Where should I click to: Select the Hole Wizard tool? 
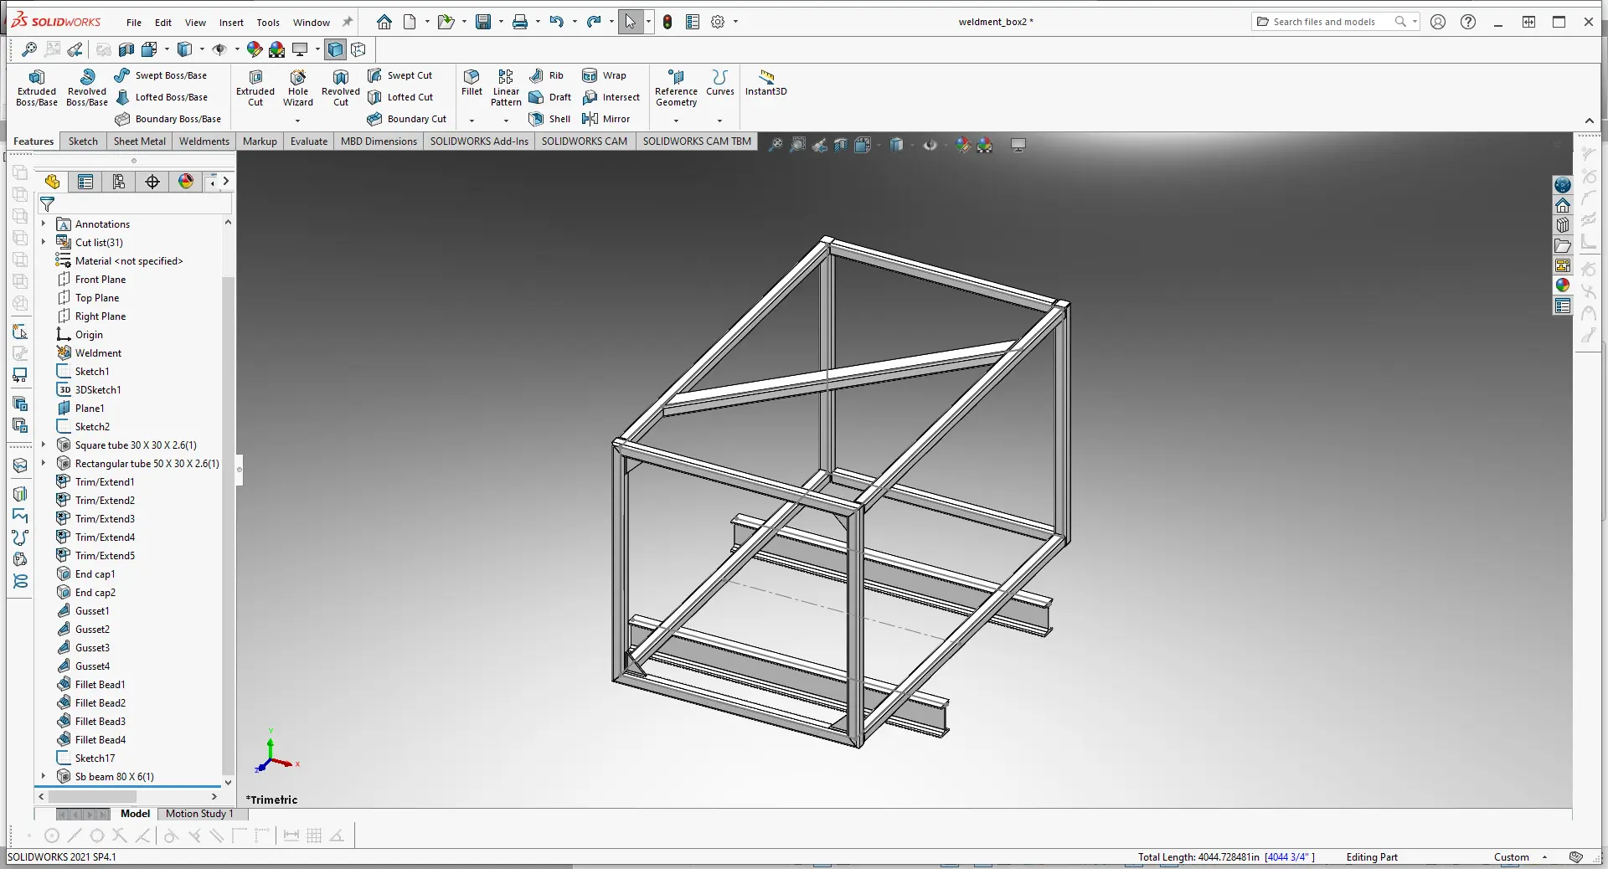[x=297, y=88]
